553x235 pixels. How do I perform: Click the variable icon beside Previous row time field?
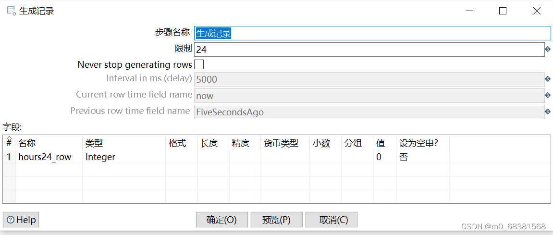(x=548, y=112)
